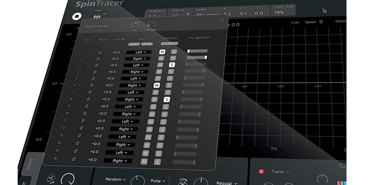The image size is (370, 185).
Task: Mute orb 12
Action: pos(149,129)
